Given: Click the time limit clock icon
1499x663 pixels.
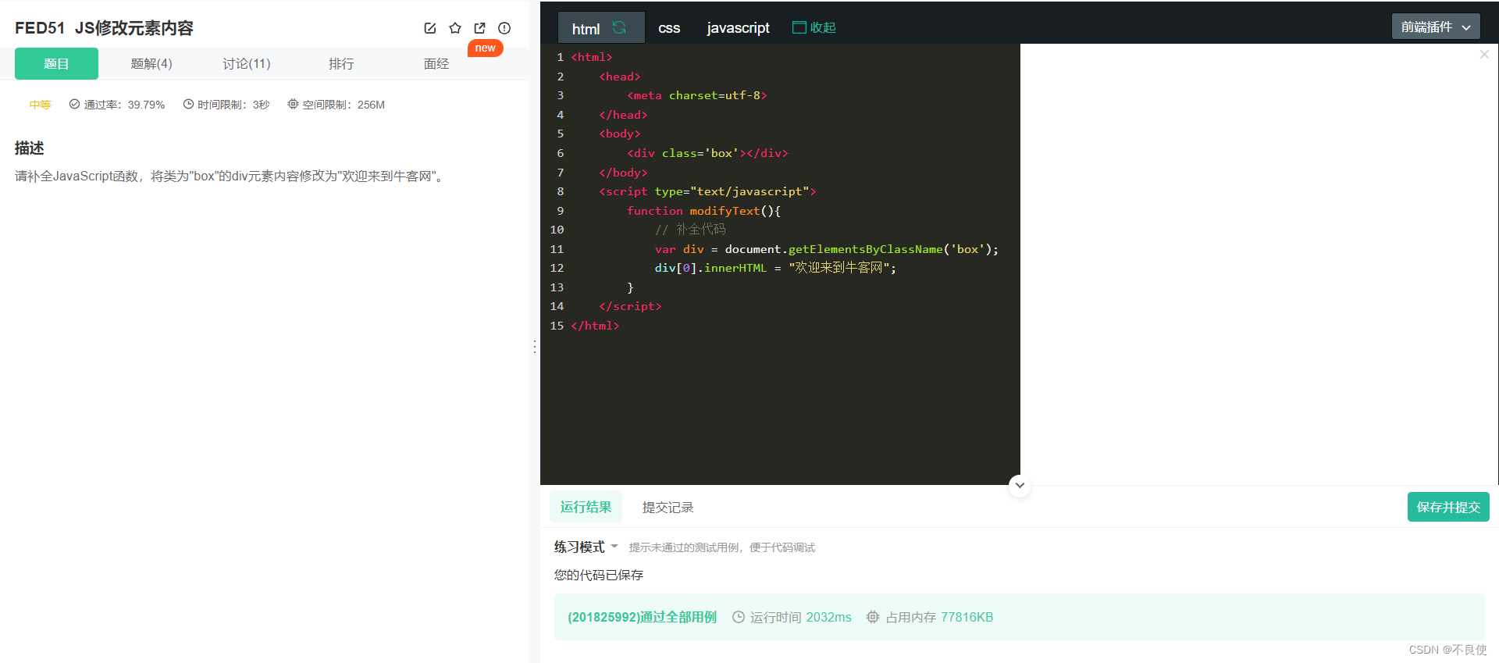Looking at the screenshot, I should click(188, 104).
